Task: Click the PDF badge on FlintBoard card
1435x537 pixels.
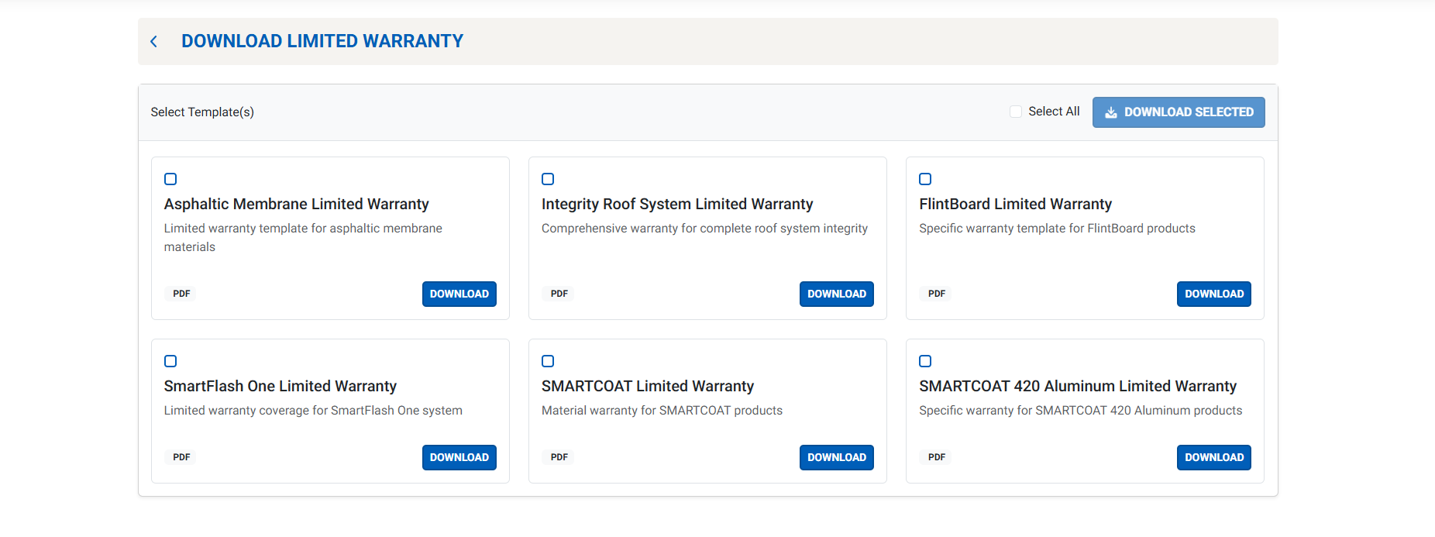Action: (x=937, y=294)
